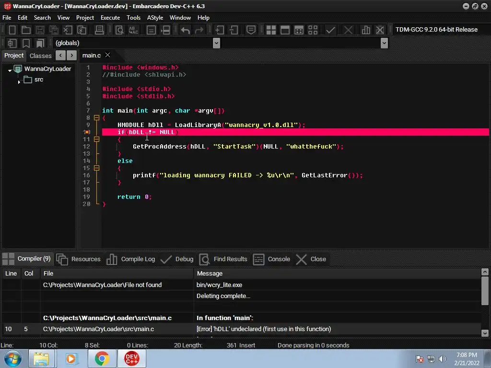
Task: Open the AStyle menu
Action: coord(155,18)
